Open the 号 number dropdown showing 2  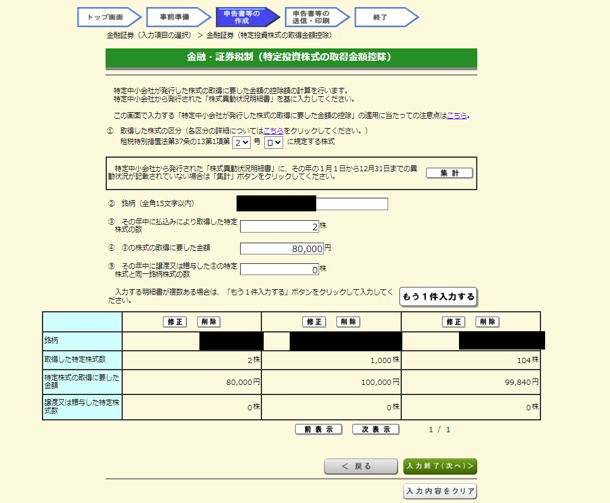coord(242,142)
